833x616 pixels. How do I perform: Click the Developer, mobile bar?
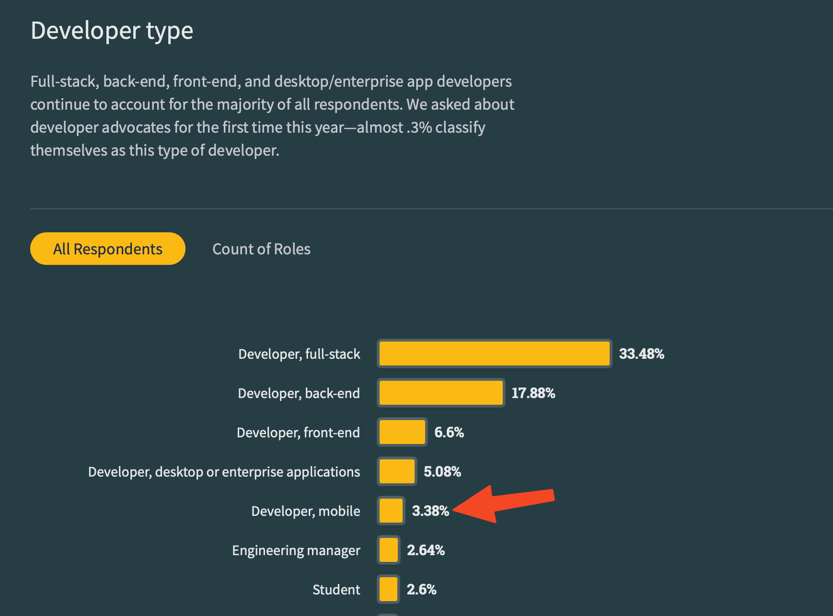click(391, 511)
